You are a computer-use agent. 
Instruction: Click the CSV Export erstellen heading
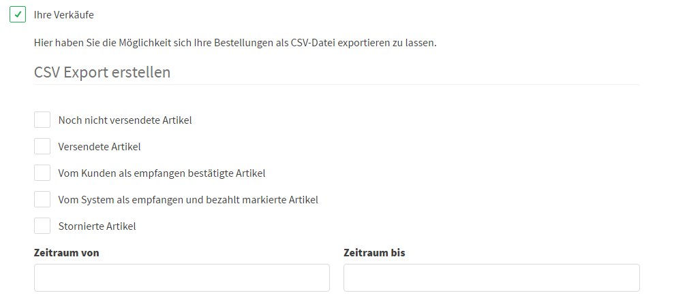pyautogui.click(x=102, y=72)
